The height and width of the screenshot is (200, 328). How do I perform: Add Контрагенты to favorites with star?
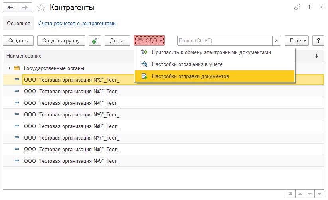pyautogui.click(x=41, y=7)
